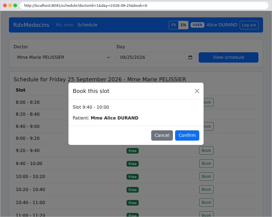
Task: Click the Free badge for 10:00 - 10:20
Action: pos(132,177)
